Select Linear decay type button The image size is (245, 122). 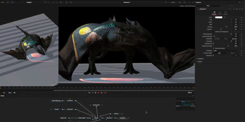[226, 39]
